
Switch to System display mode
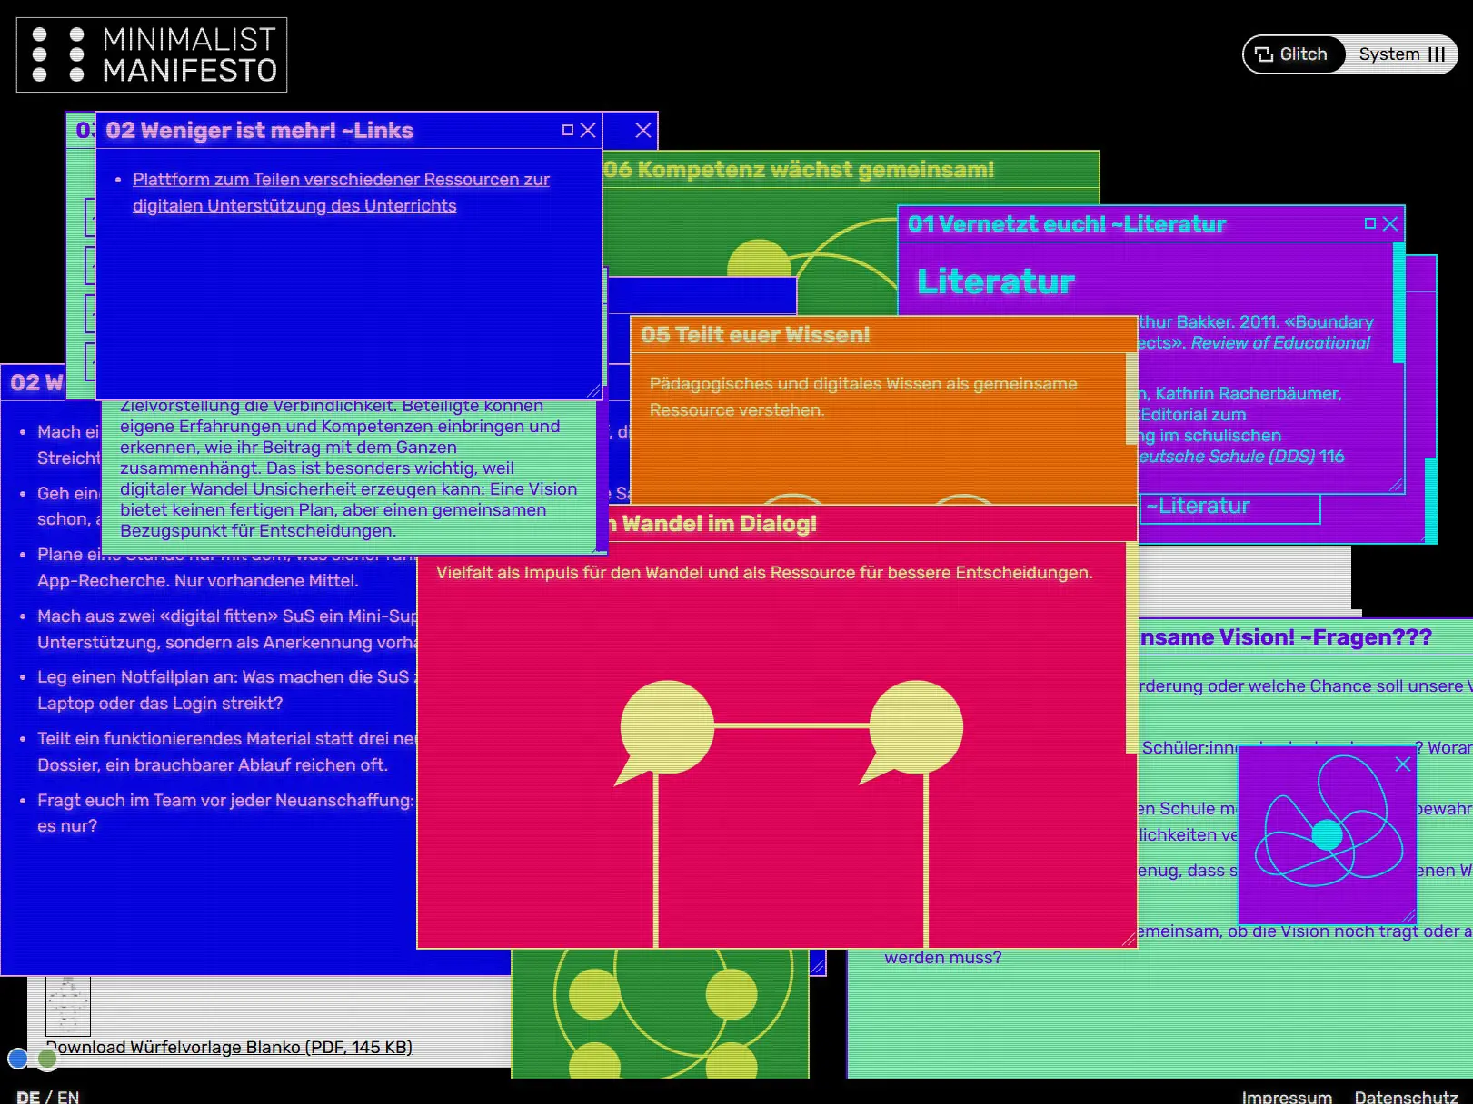tap(1401, 54)
